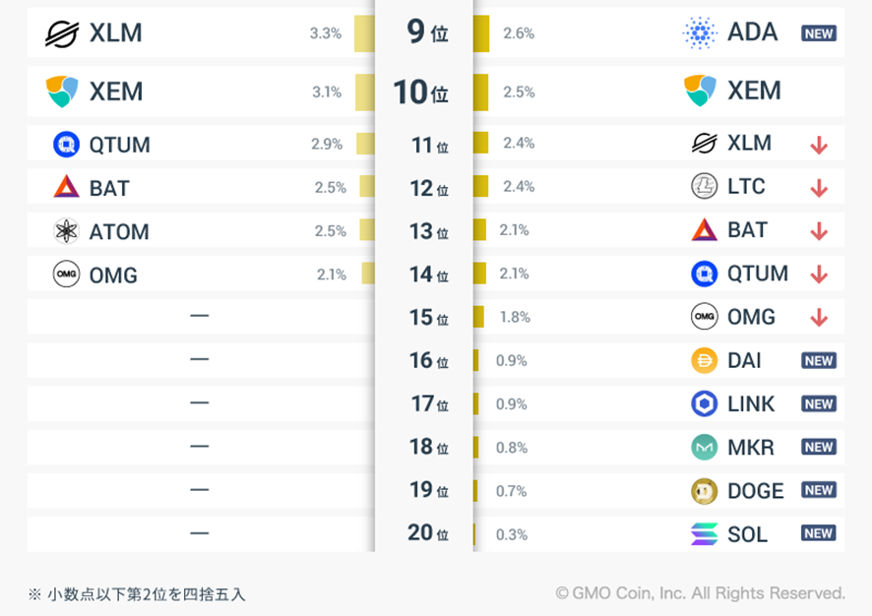Click the Cardano ADA logo icon

tap(700, 32)
